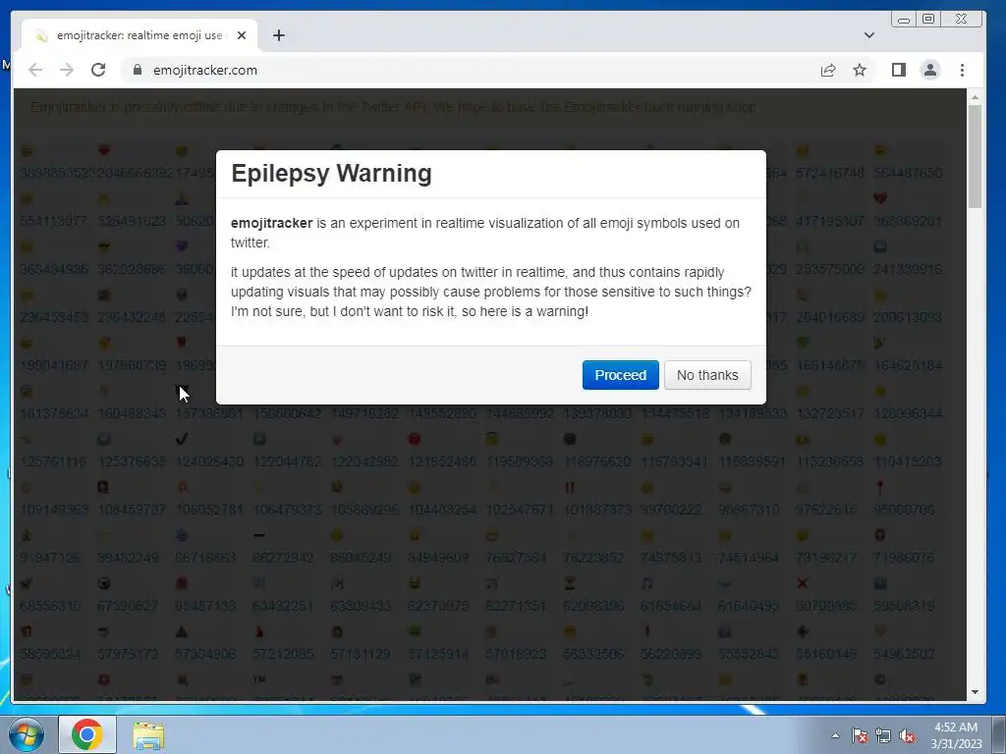1006x754 pixels.
Task: Click the emoji count 71986076
Action: point(905,558)
